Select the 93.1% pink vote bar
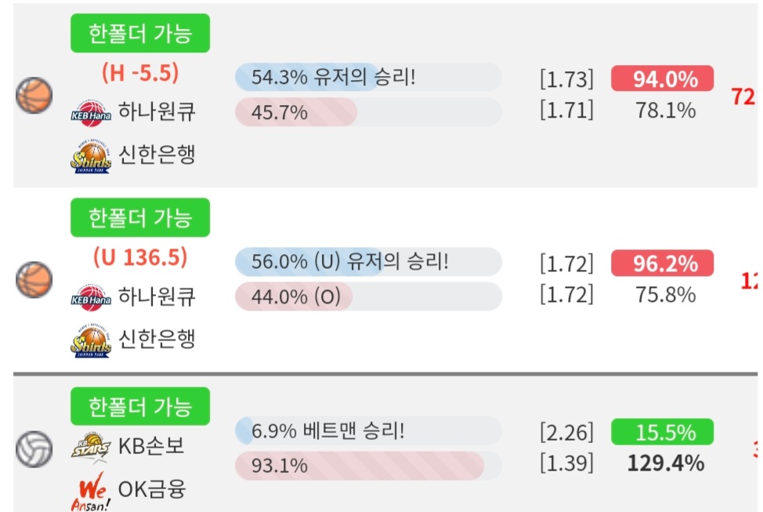Screen dimensions: 763x512 point(368,466)
